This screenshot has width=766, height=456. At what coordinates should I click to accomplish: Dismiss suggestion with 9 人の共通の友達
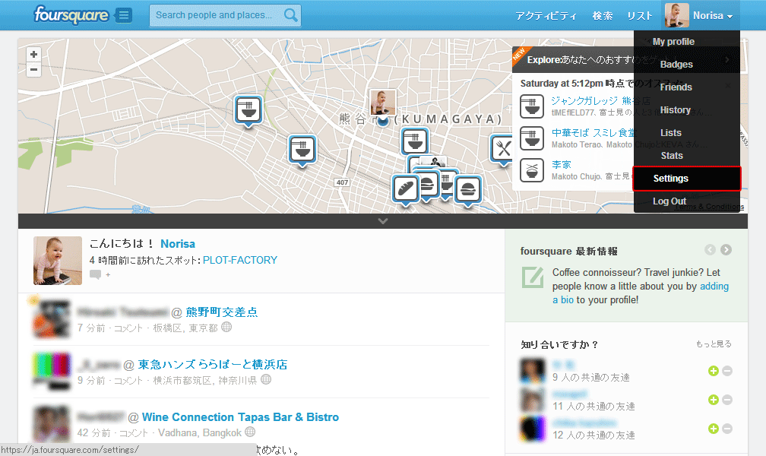pos(727,371)
